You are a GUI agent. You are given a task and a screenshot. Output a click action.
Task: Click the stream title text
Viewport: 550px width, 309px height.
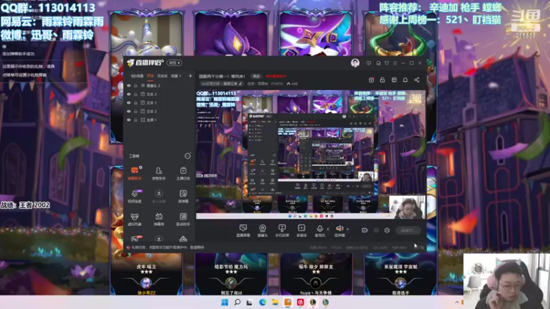point(221,76)
